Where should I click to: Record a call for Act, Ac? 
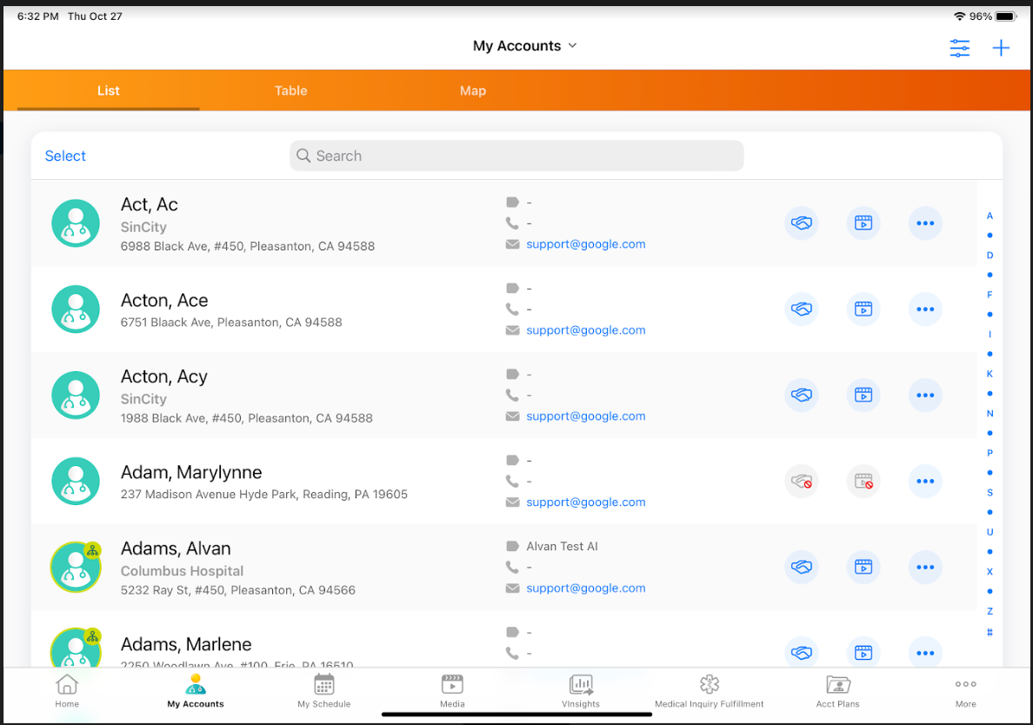pos(801,223)
